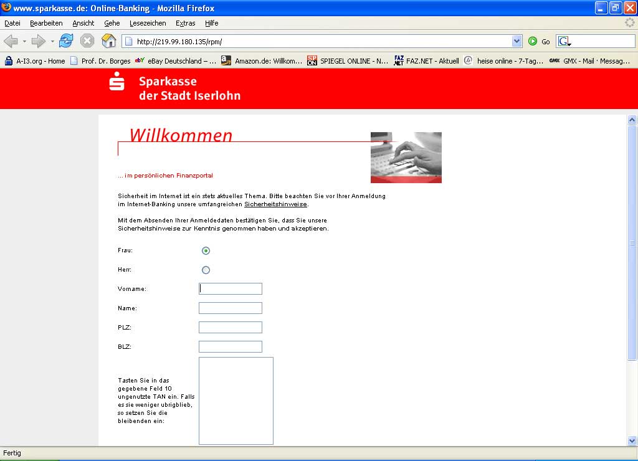Click the vertical scrollbar thumb
This screenshot has width=638, height=461.
(x=632, y=243)
